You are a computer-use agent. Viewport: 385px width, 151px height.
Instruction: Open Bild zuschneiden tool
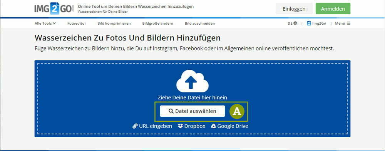(x=200, y=23)
